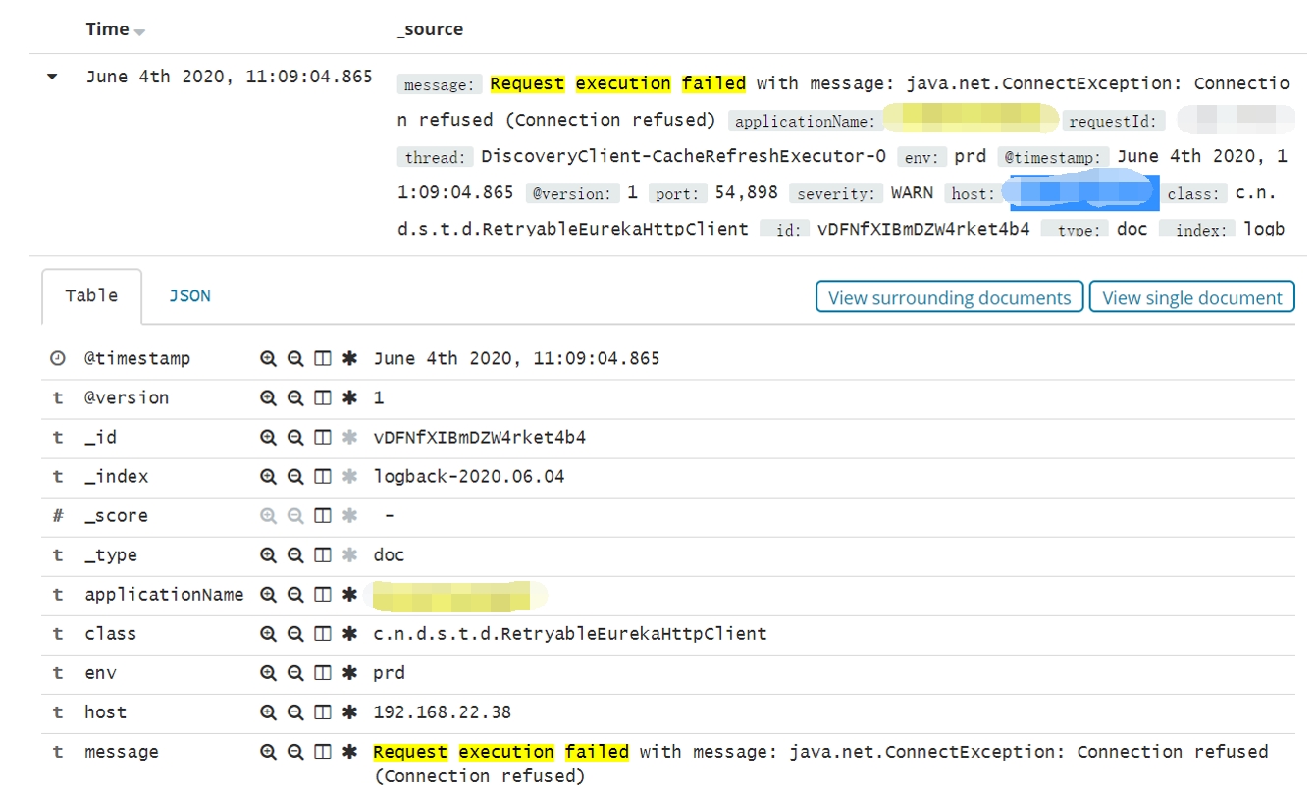This screenshot has width=1316, height=790.
Task: Filter out the class field value
Action: tap(294, 634)
